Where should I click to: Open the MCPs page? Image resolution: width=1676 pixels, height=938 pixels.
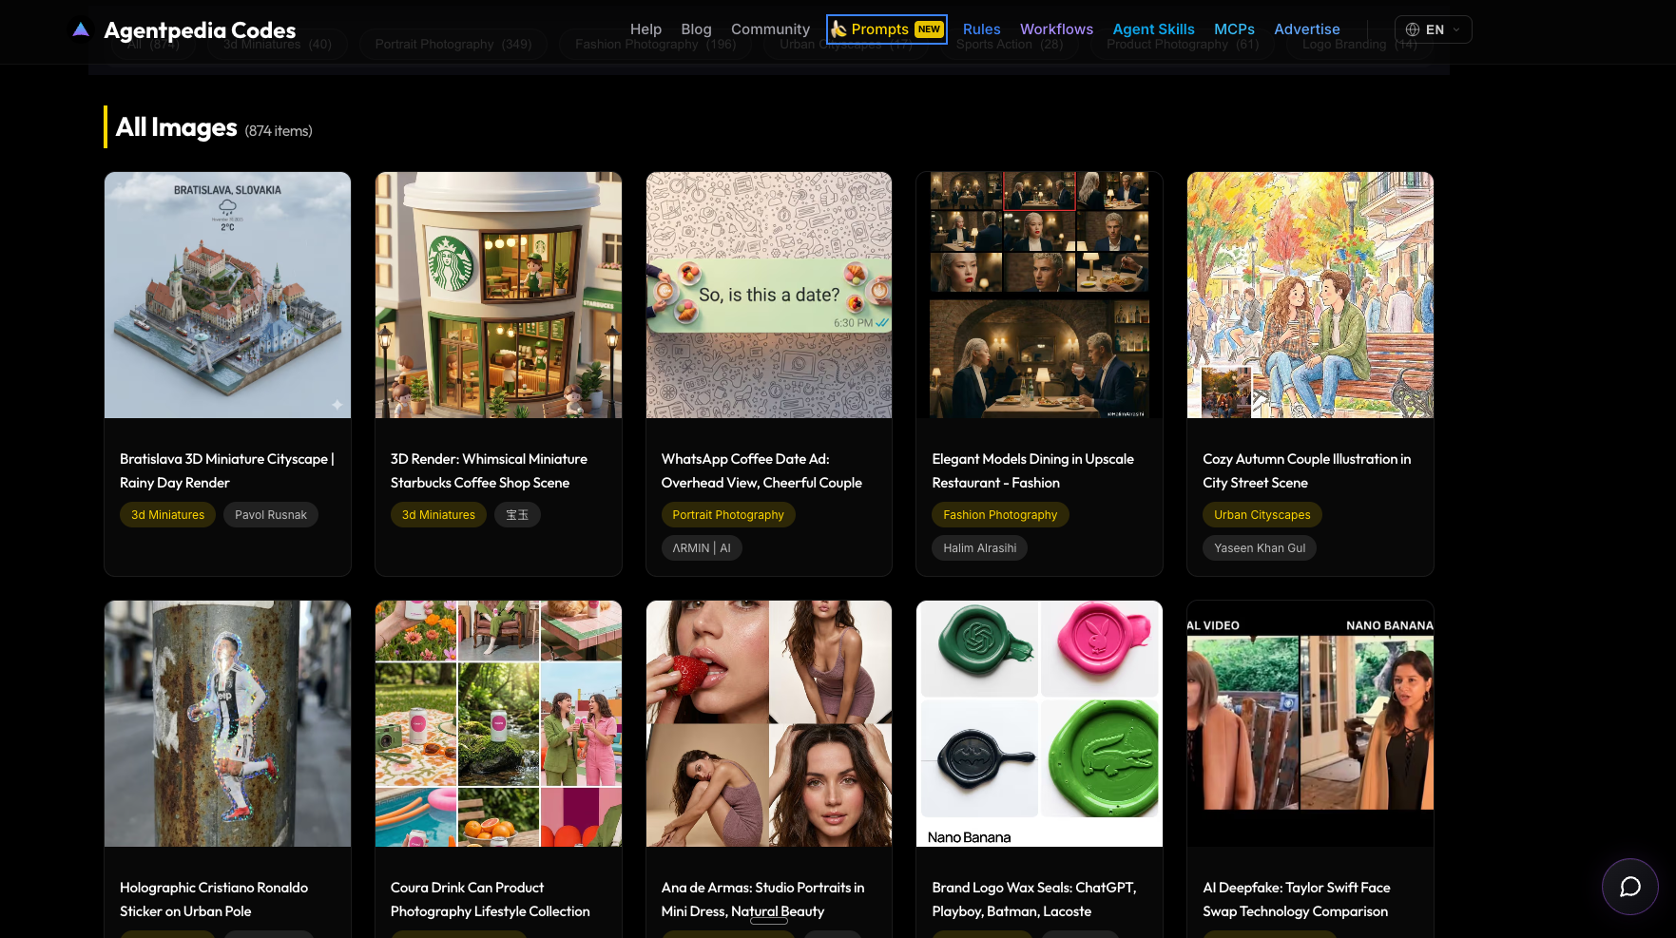point(1234,29)
